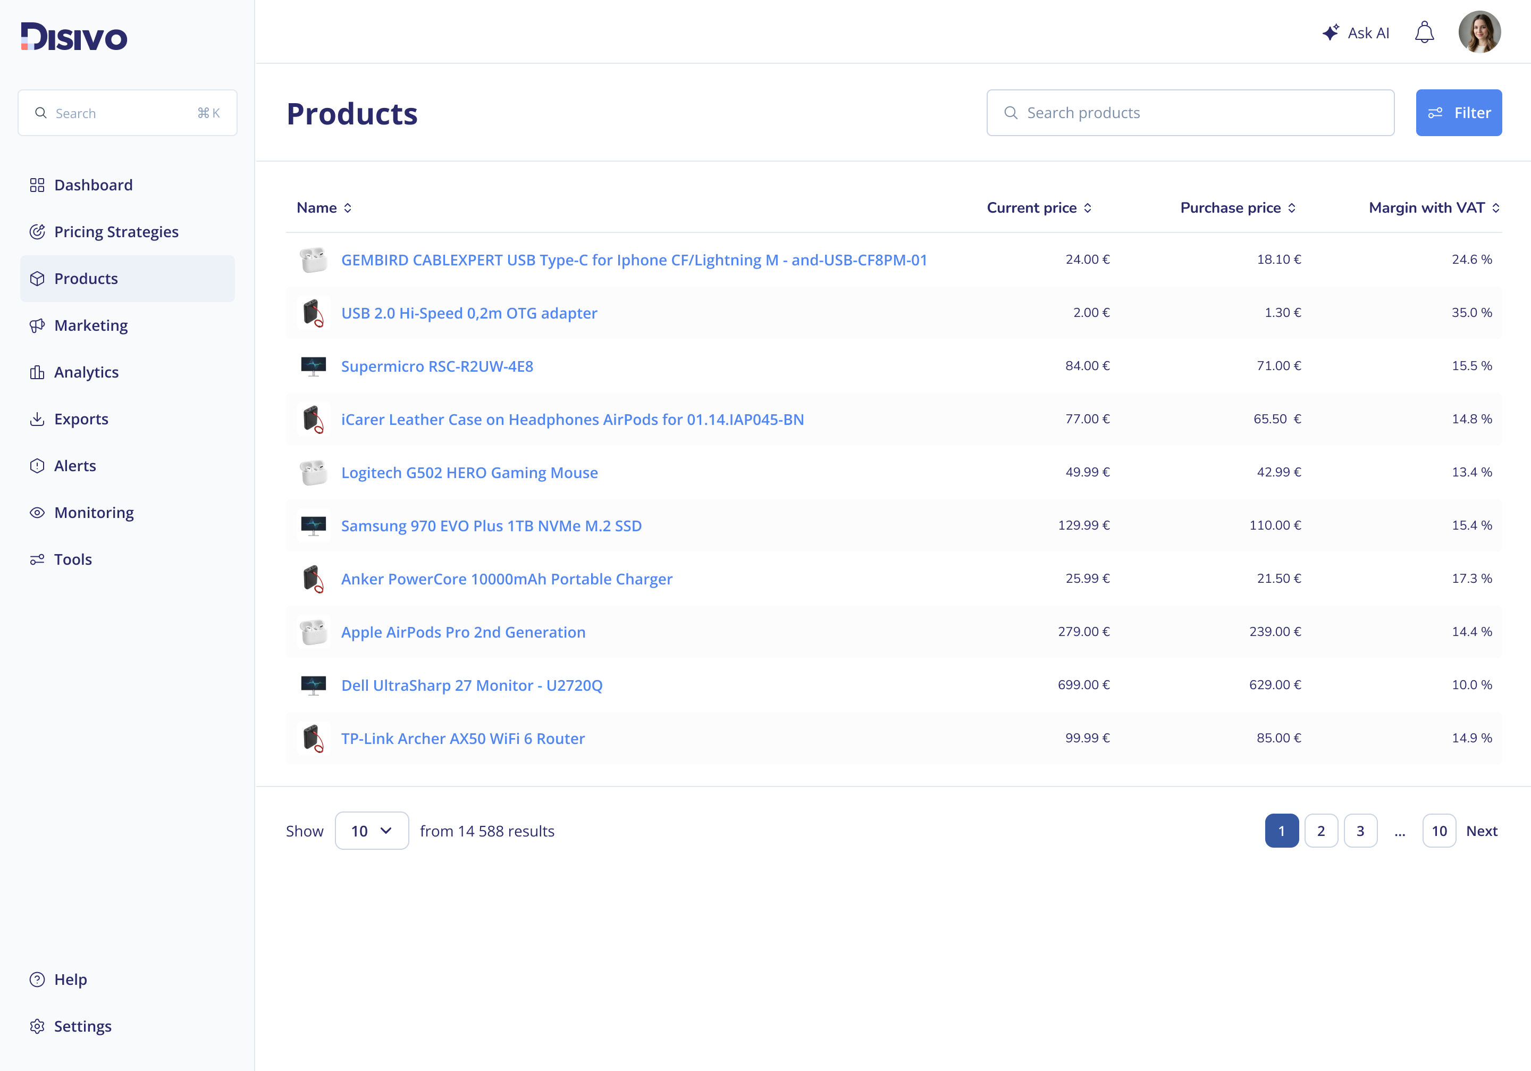This screenshot has width=1531, height=1071.
Task: Open Dell UltraSharp 27 Monitor link
Action: 472,685
